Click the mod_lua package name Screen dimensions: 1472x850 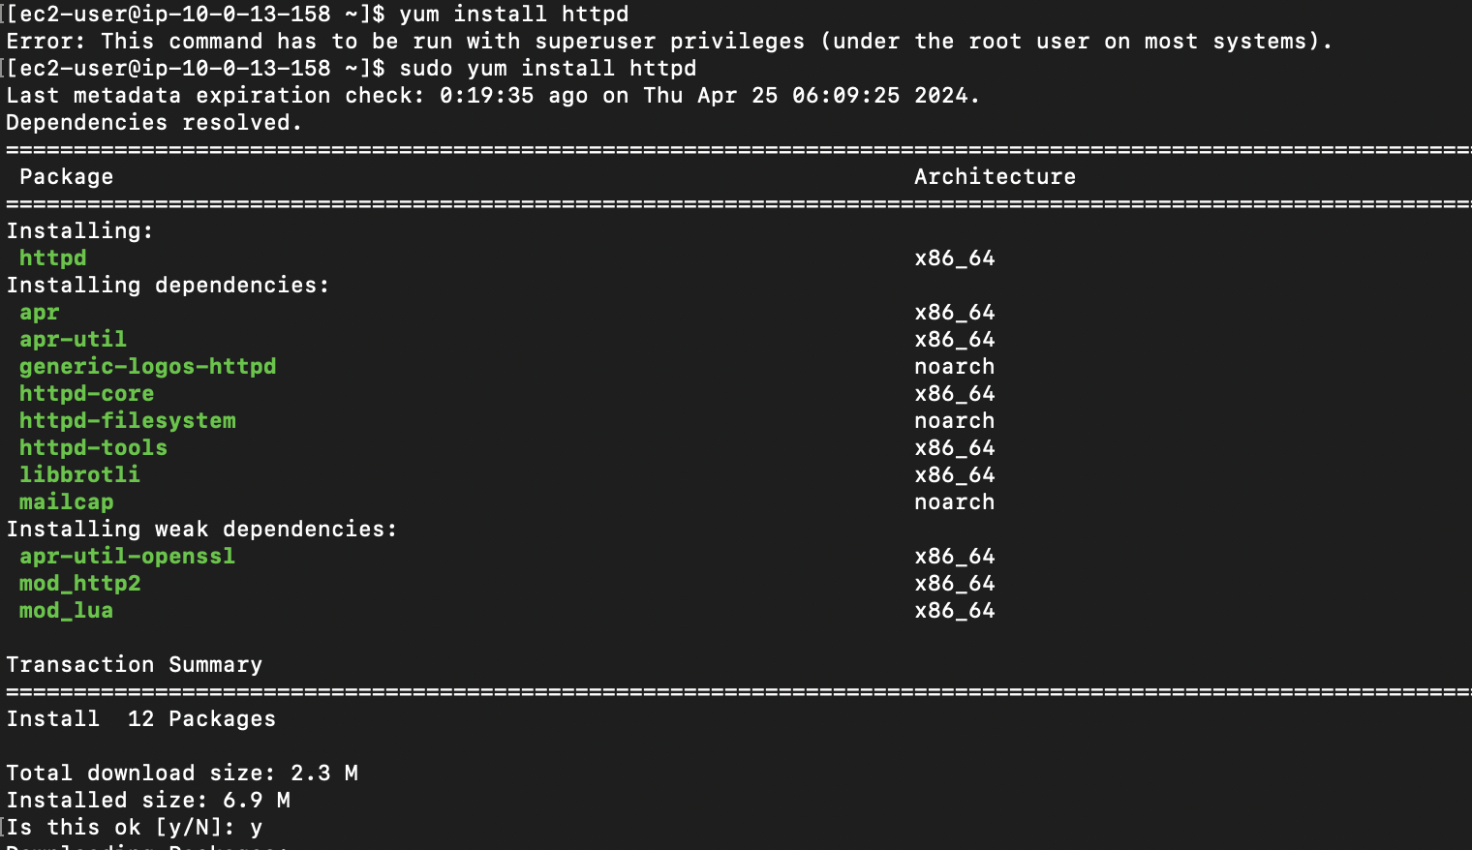[66, 611]
